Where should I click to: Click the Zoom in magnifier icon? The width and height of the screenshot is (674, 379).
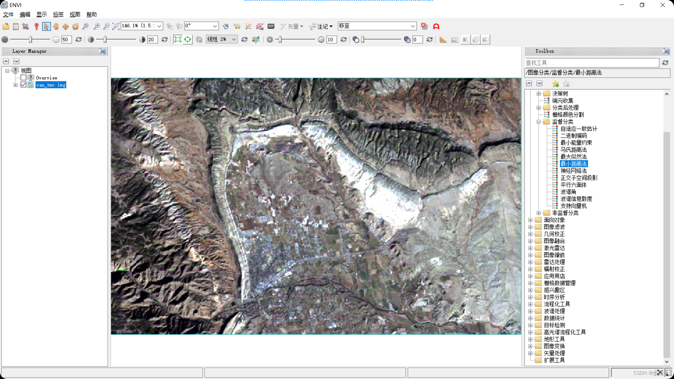(97, 26)
